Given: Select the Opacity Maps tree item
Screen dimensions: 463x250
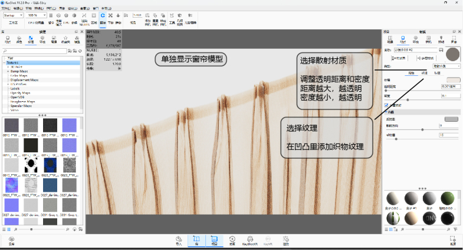Looking at the screenshot, I should pyautogui.click(x=21, y=92).
